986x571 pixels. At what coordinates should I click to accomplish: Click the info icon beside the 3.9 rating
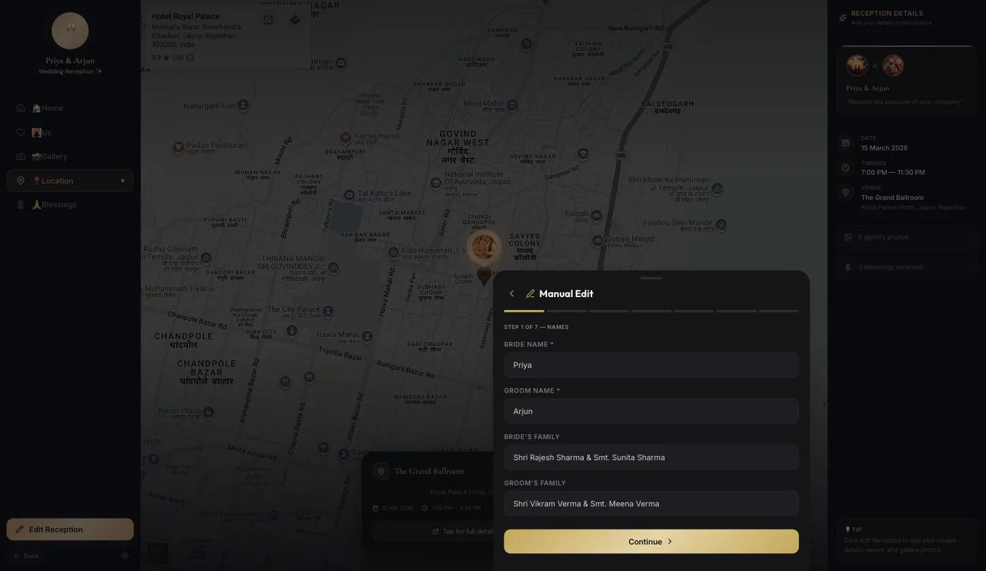(190, 58)
